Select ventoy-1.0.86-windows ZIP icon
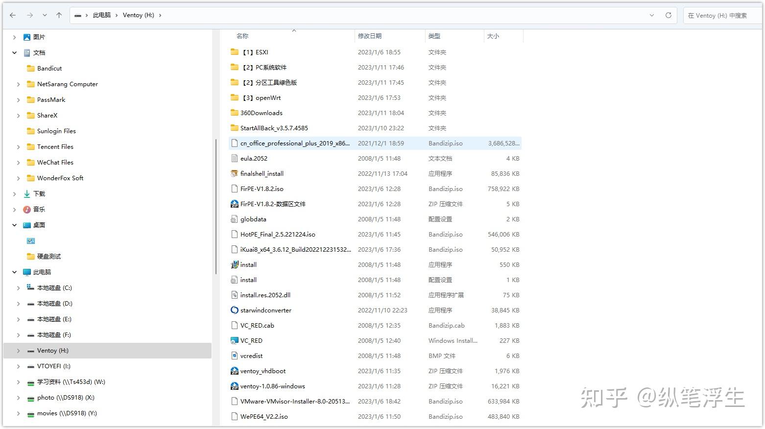This screenshot has width=765, height=429. coord(235,386)
